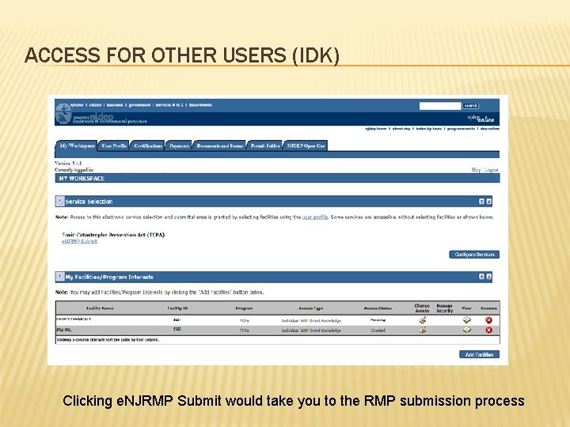This screenshot has height=427, width=570.
Task: Click the njdep home link
Action: click(x=376, y=129)
